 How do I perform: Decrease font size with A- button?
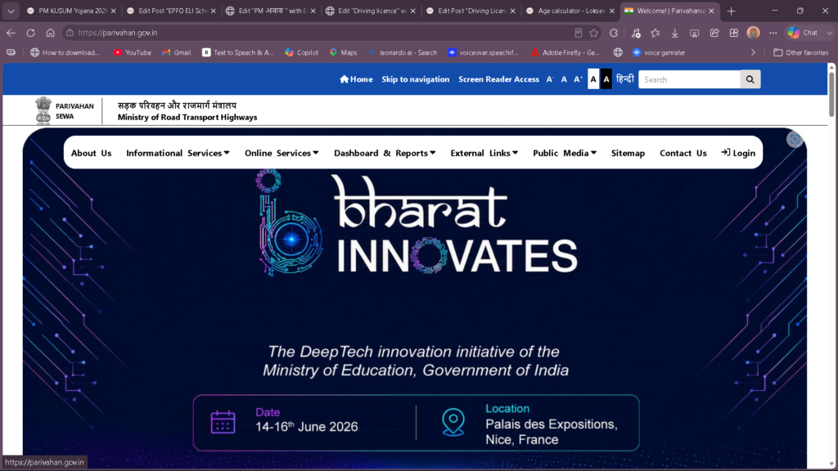[x=550, y=79]
